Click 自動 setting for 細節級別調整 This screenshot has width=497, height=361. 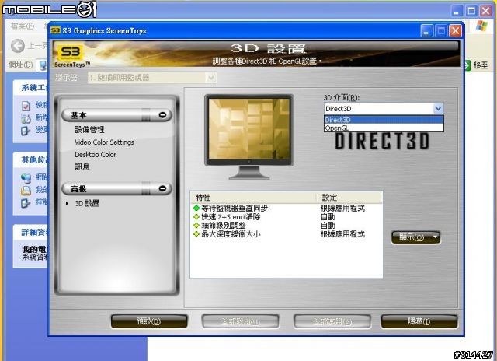[328, 226]
